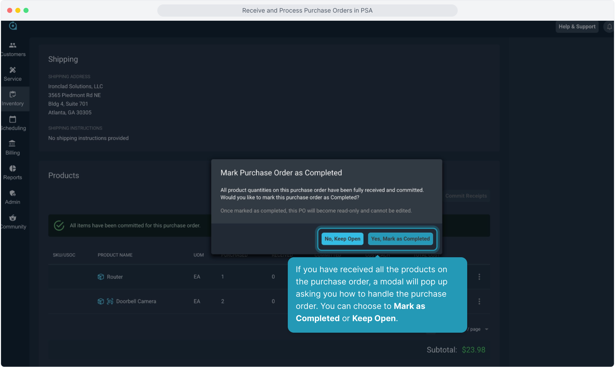Click the Product Name column header
This screenshot has width=615, height=367.
[115, 255]
